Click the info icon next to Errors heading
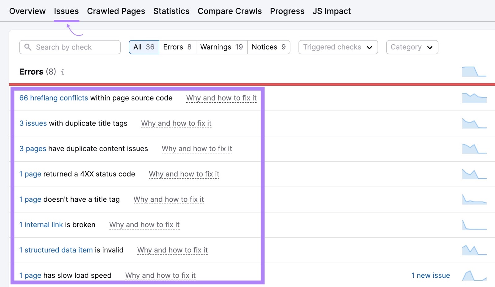Image resolution: width=495 pixels, height=287 pixels. tap(63, 72)
